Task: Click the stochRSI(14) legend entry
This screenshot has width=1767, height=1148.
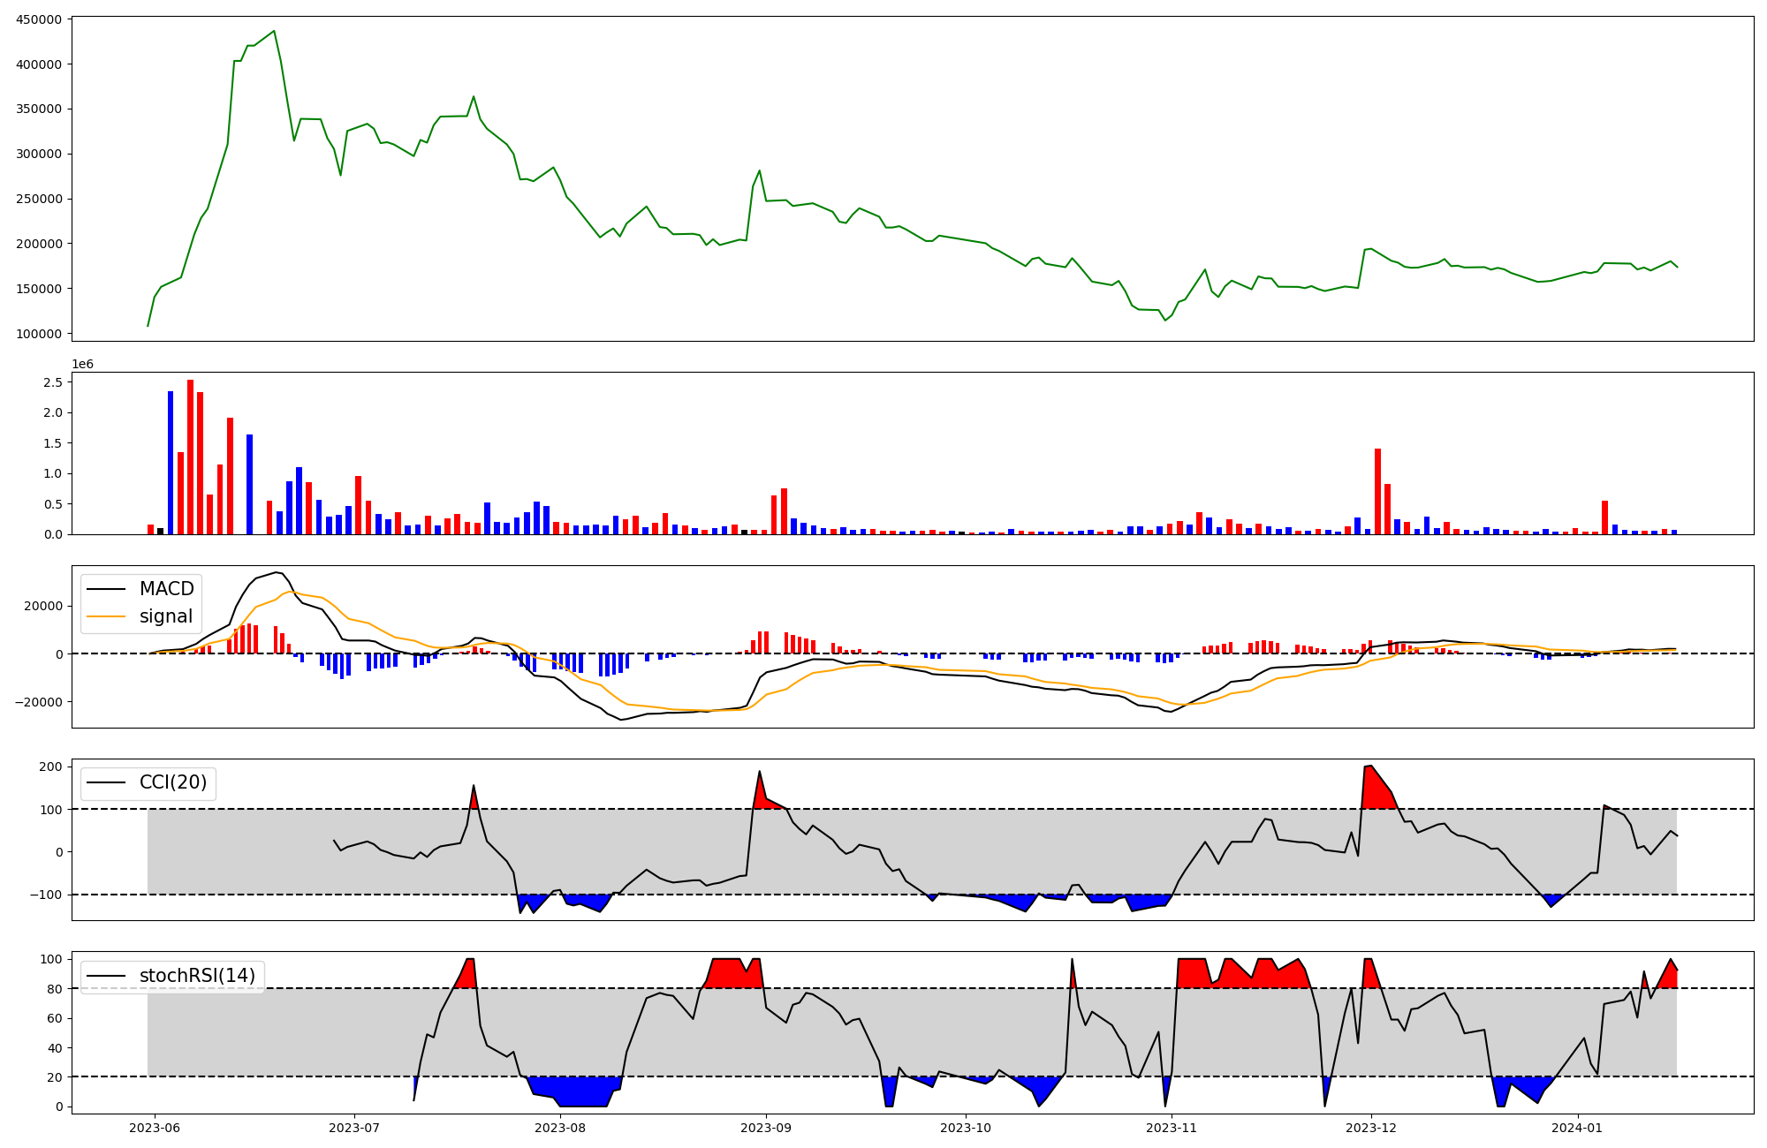Action: (197, 976)
